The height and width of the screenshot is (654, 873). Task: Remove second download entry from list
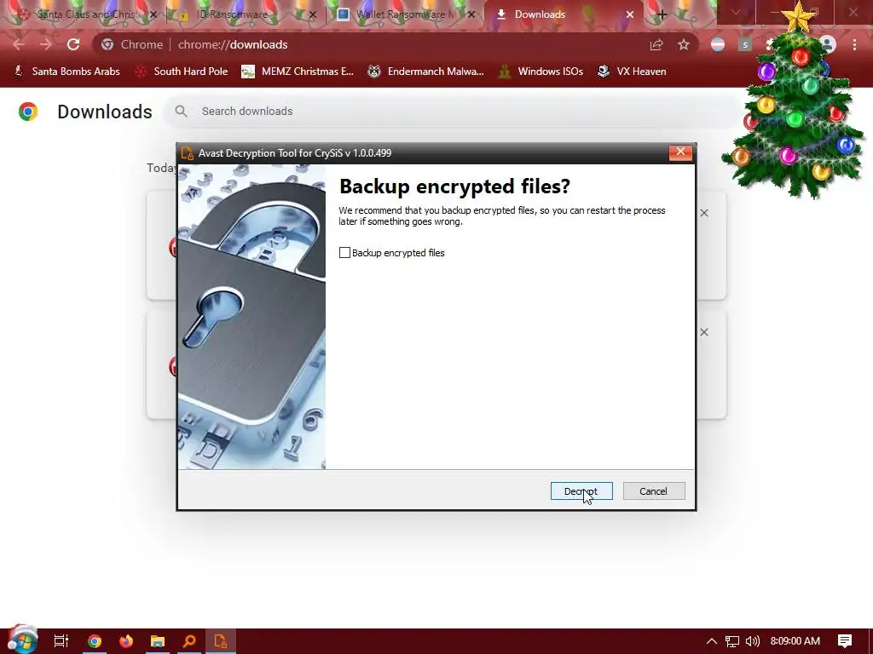(704, 332)
